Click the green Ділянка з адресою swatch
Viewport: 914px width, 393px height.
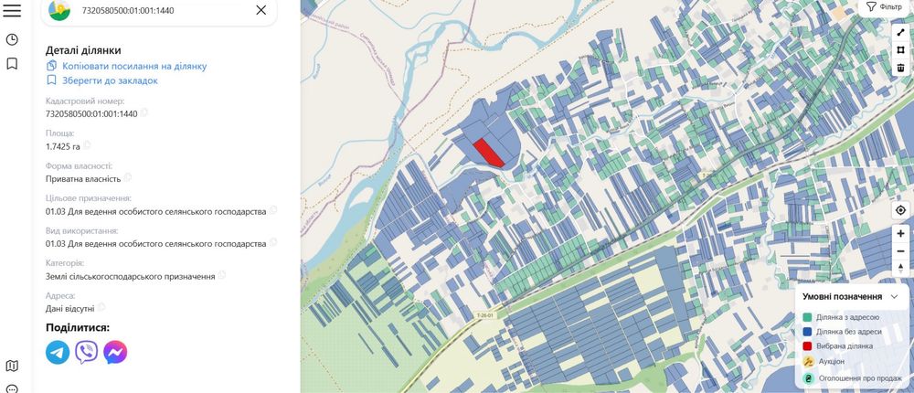click(x=807, y=317)
